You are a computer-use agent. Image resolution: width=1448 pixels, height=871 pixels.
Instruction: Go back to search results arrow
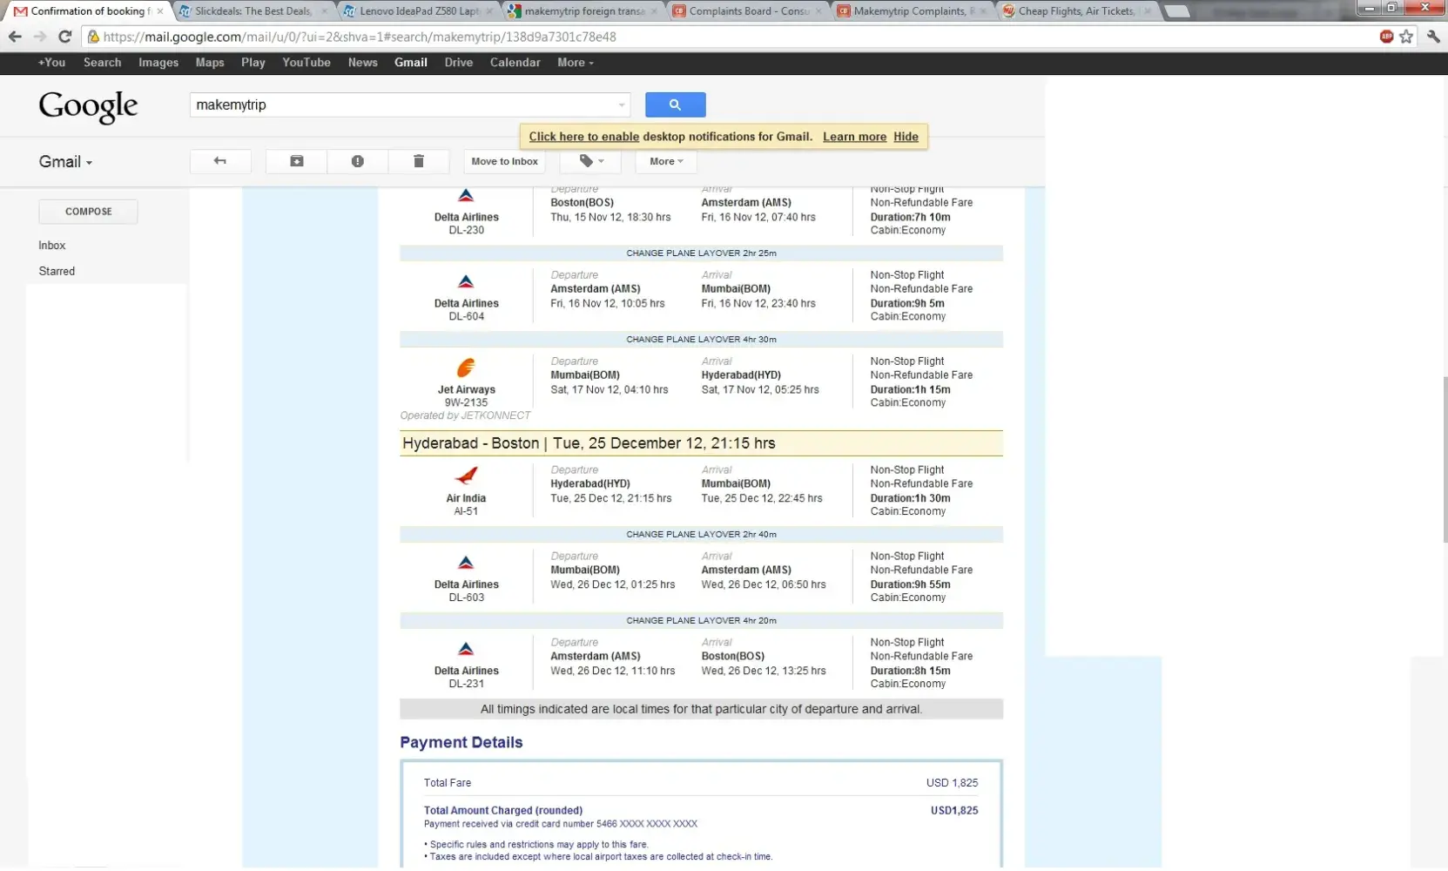point(220,161)
